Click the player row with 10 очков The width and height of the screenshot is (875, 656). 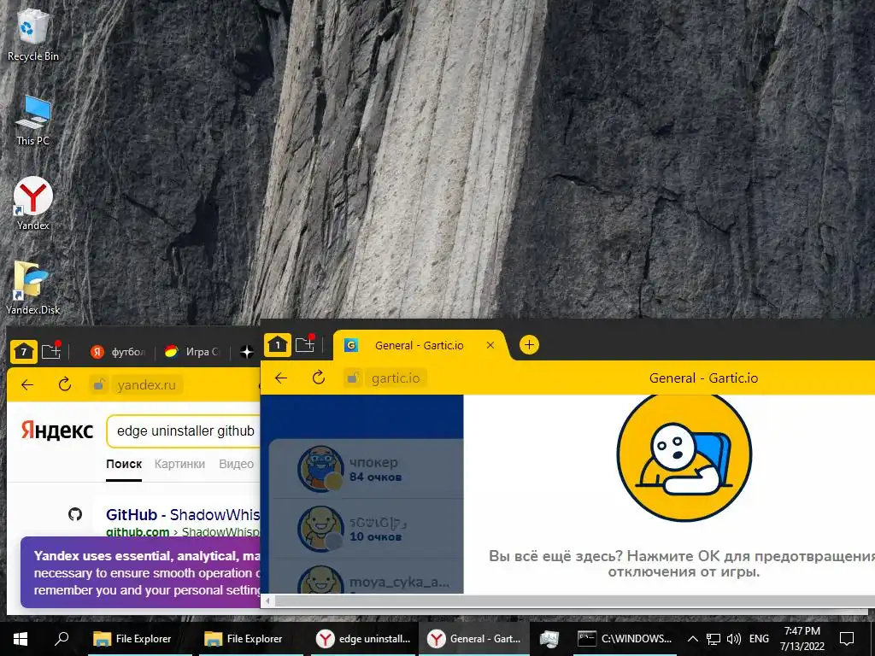pyautogui.click(x=367, y=528)
